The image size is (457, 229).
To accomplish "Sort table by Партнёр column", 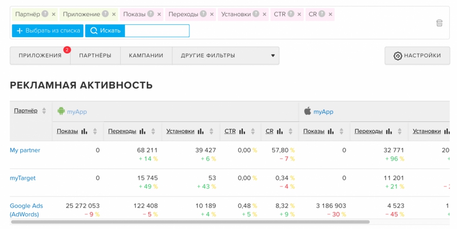I will click(44, 111).
